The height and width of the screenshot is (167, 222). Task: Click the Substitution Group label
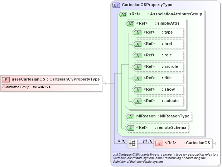click(16, 87)
